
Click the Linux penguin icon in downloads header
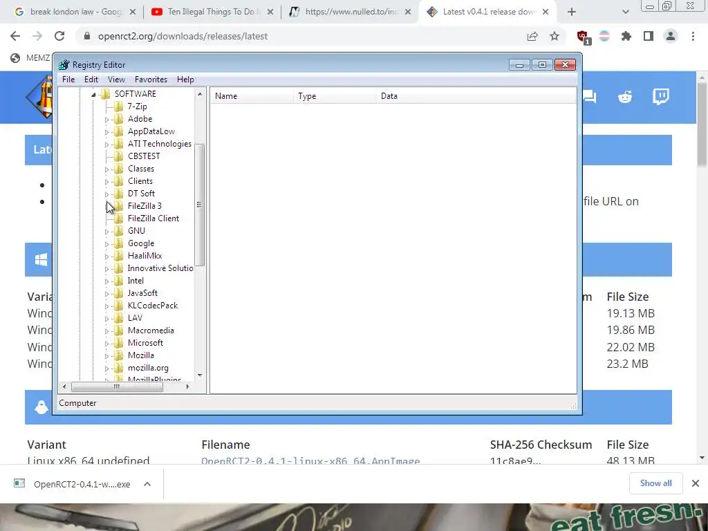click(41, 407)
